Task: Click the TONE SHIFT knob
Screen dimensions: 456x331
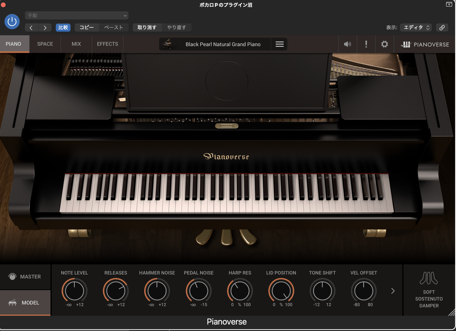Action: (322, 291)
